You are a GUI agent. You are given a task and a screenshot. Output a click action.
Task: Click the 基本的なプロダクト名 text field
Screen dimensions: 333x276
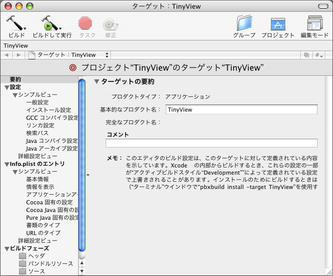(241, 109)
